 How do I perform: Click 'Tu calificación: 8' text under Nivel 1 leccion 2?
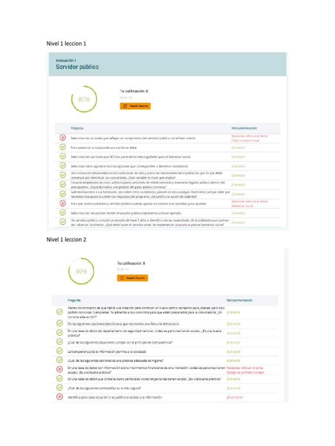[x=131, y=264]
